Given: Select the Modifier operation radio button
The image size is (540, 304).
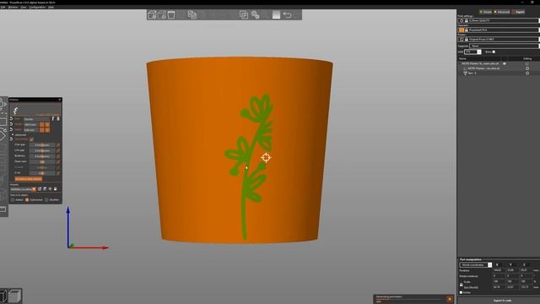Looking at the screenshot, I should (x=46, y=200).
